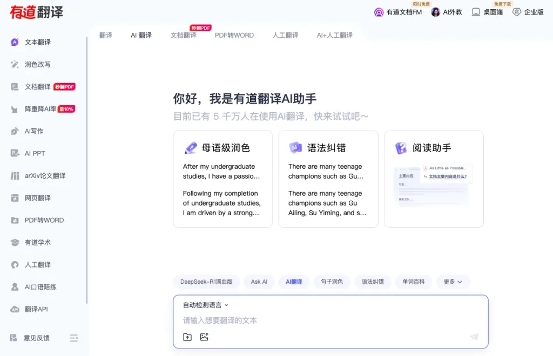Collapse the sidebar with the menu lines icon

coord(73,338)
